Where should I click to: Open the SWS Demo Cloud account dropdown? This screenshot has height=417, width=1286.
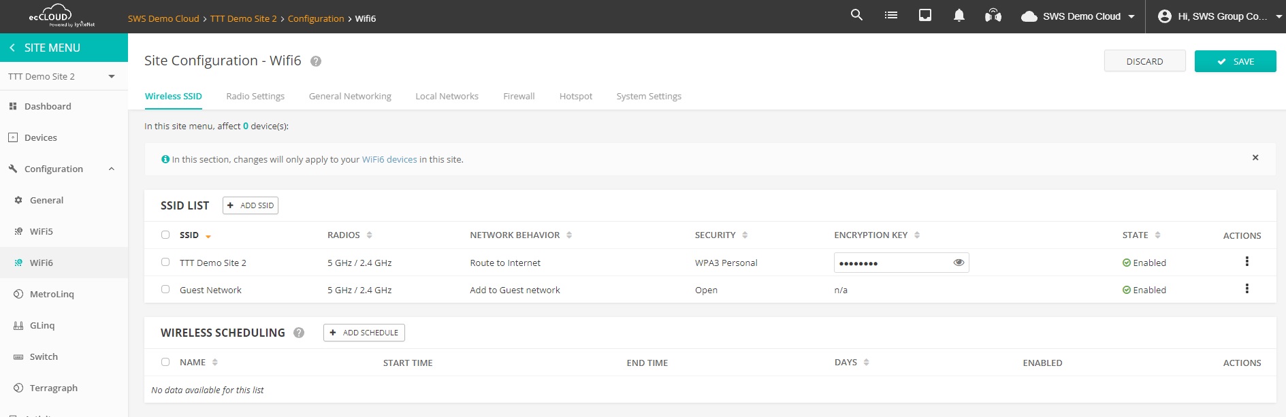coord(1079,16)
